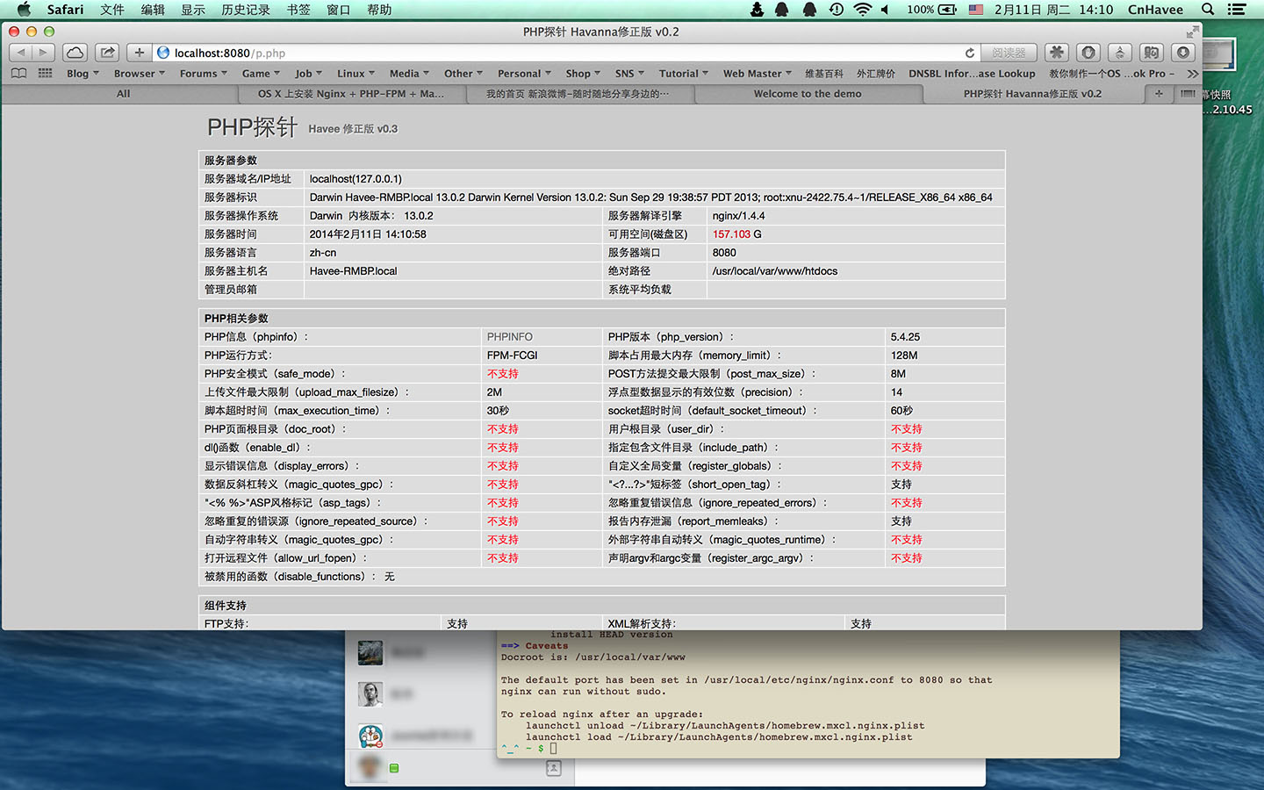Click the hexagon shield extension icon
1264x790 pixels.
pos(1088,53)
